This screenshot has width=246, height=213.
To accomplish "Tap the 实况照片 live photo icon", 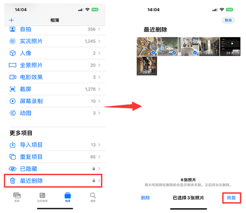I will click(13, 41).
